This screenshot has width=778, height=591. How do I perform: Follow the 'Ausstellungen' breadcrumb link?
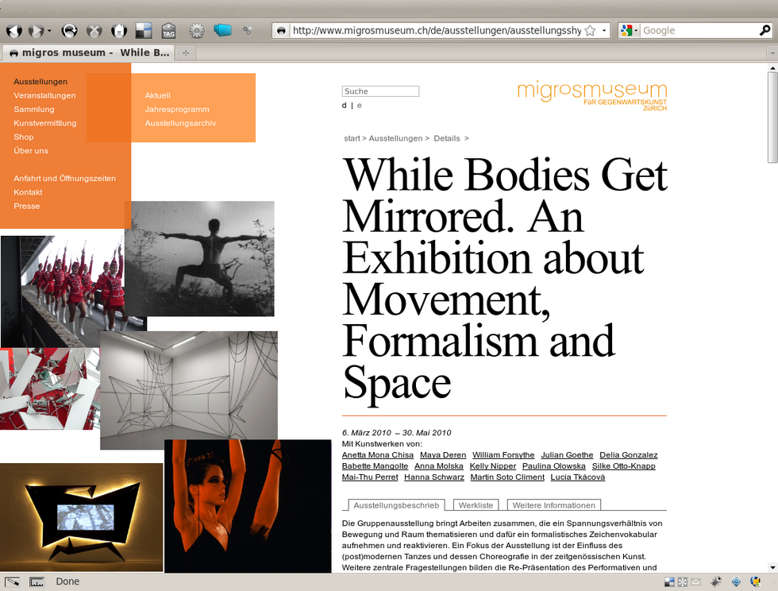(395, 138)
